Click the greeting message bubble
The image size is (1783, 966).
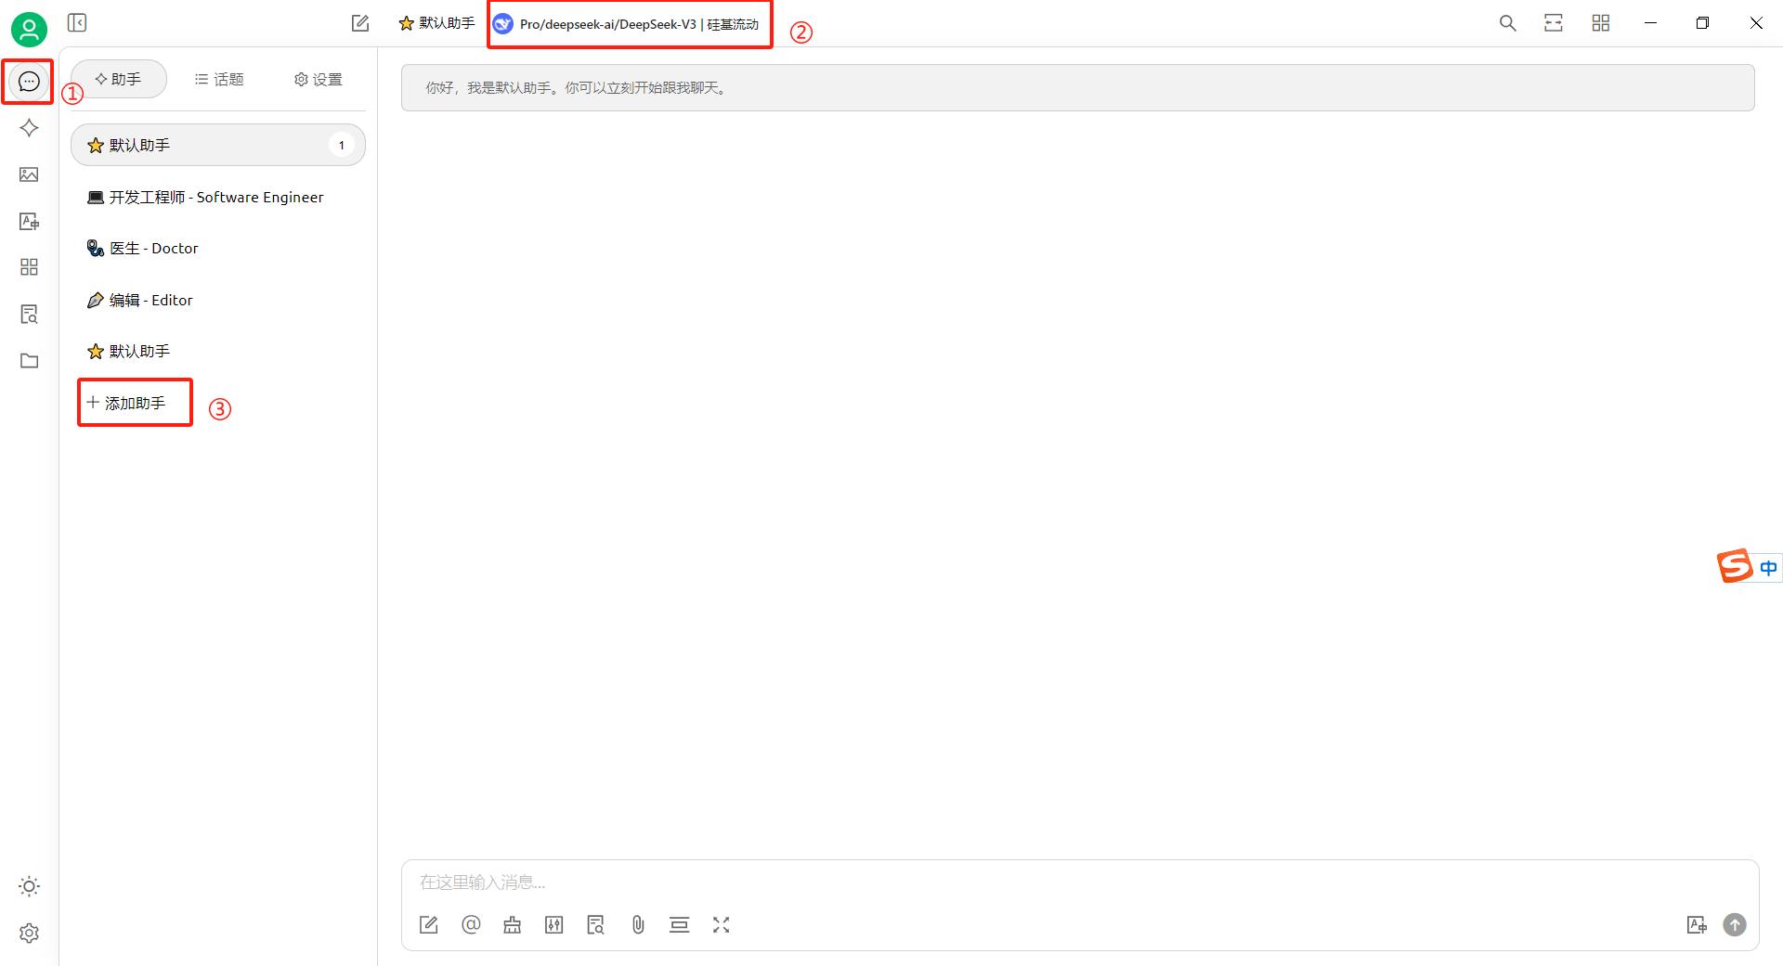[1077, 87]
